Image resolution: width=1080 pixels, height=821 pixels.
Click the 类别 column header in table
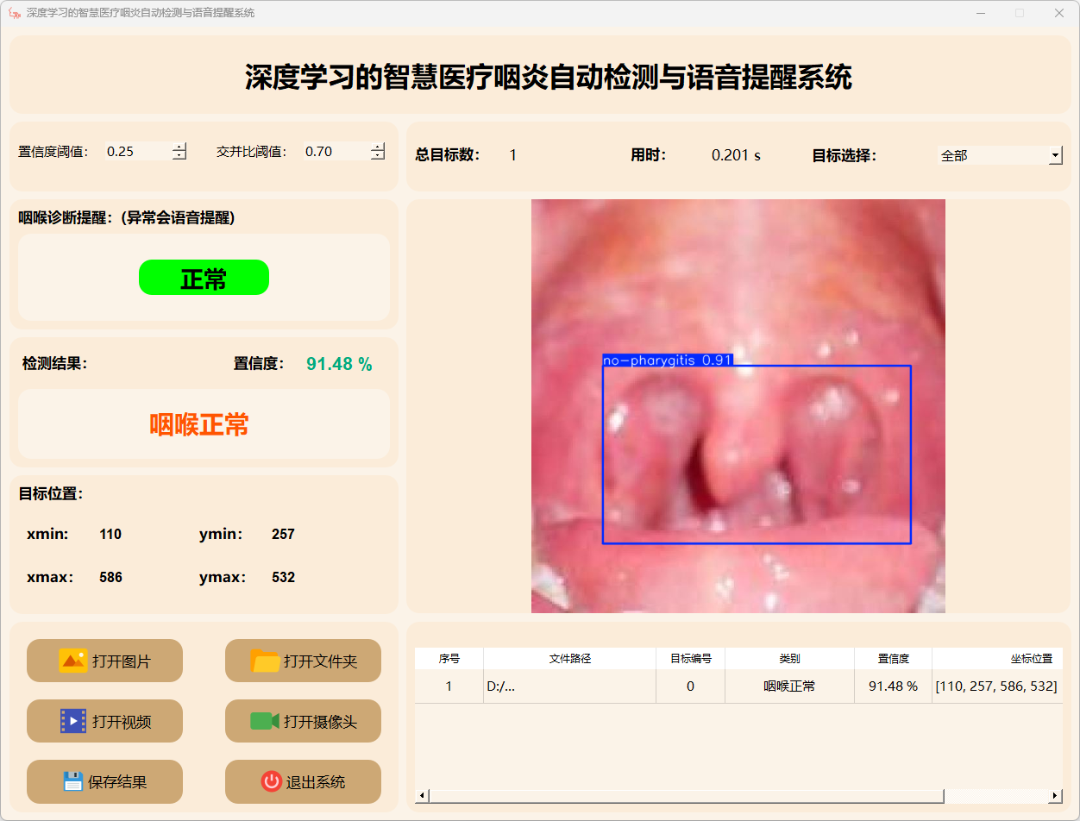[789, 658]
